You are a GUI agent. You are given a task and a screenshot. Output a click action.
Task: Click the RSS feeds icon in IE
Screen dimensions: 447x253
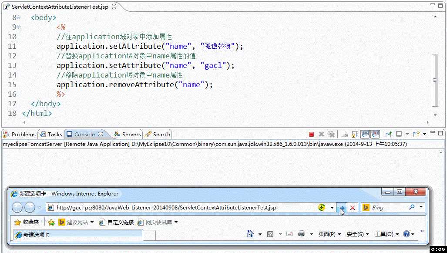click(x=270, y=234)
